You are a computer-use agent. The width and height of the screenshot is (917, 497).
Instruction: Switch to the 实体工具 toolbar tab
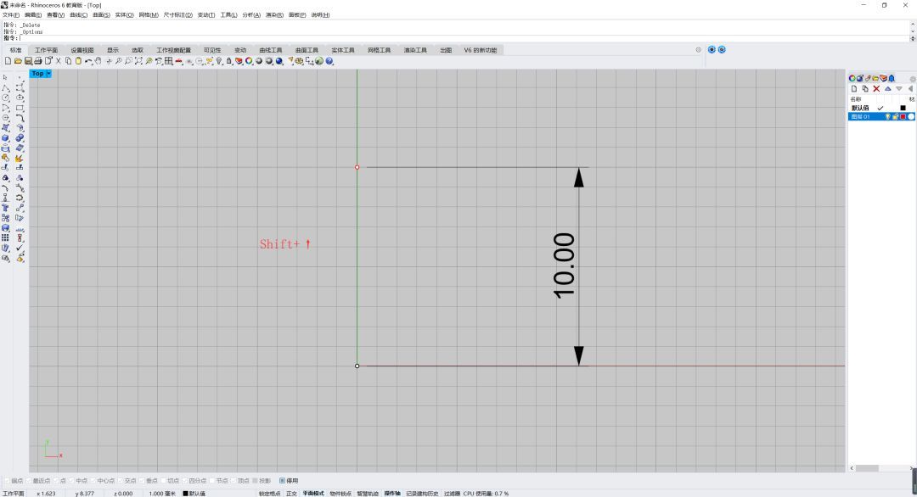pos(343,50)
